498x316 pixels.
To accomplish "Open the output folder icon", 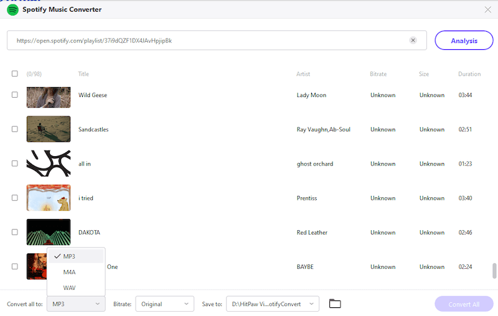I will [335, 304].
